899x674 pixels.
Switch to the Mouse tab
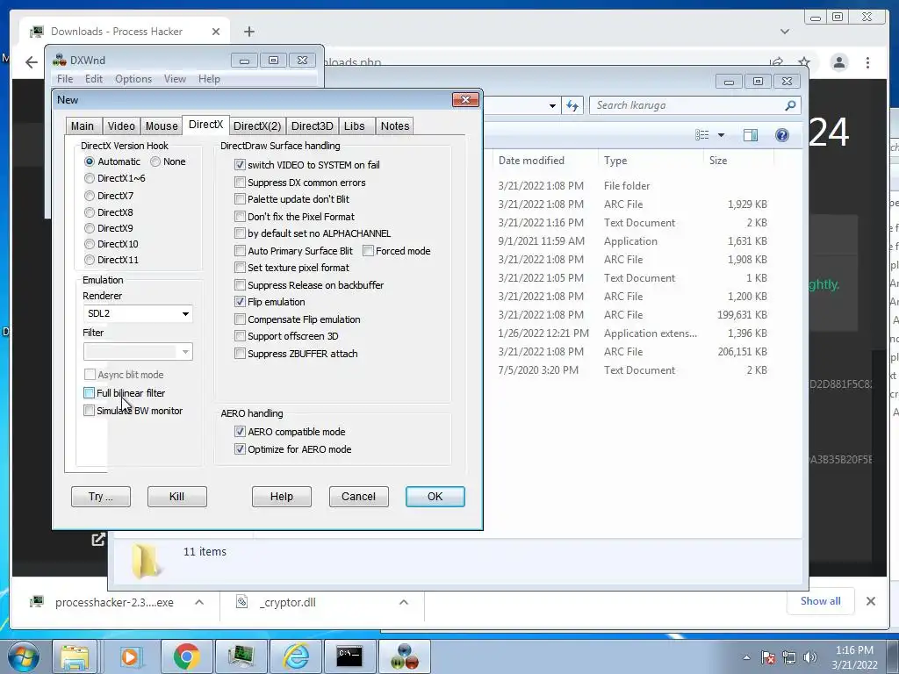point(162,126)
